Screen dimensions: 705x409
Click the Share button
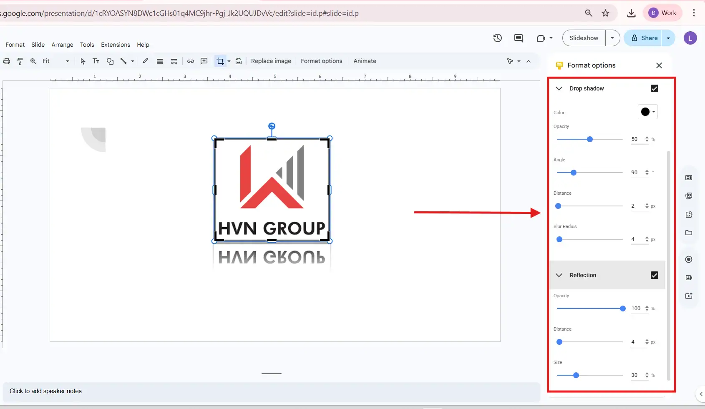point(644,38)
